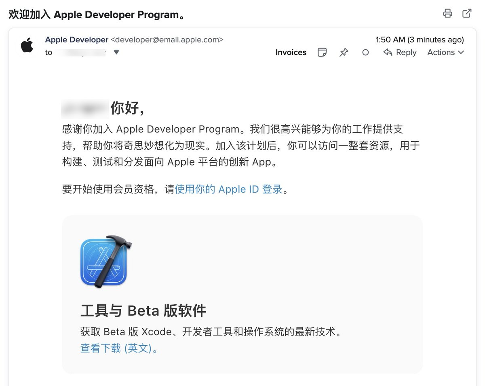Click the print icon
The width and height of the screenshot is (485, 386).
coord(447,13)
